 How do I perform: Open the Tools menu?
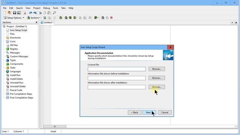click(55, 8)
